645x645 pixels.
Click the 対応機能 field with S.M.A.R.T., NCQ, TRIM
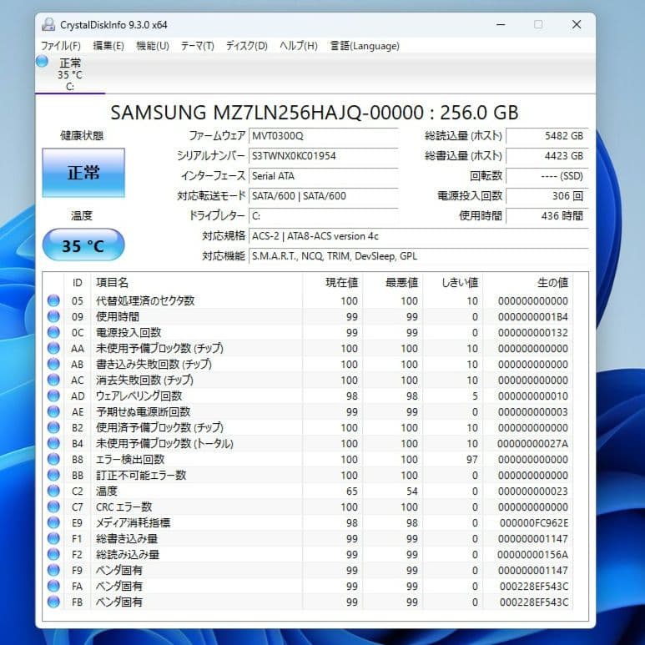419,256
